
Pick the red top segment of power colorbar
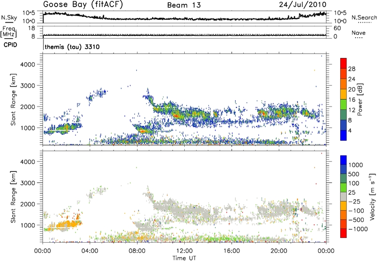point(344,63)
